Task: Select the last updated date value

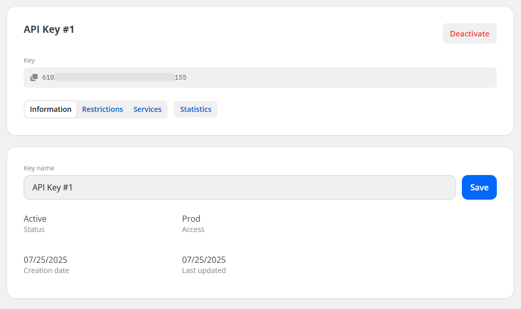Action: (x=204, y=260)
